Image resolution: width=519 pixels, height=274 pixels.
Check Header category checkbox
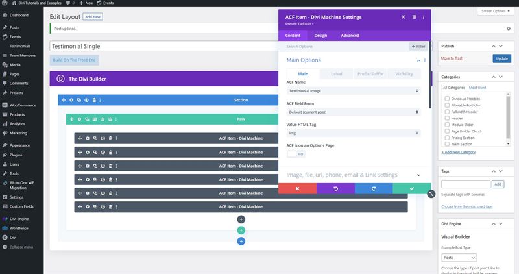click(x=447, y=118)
